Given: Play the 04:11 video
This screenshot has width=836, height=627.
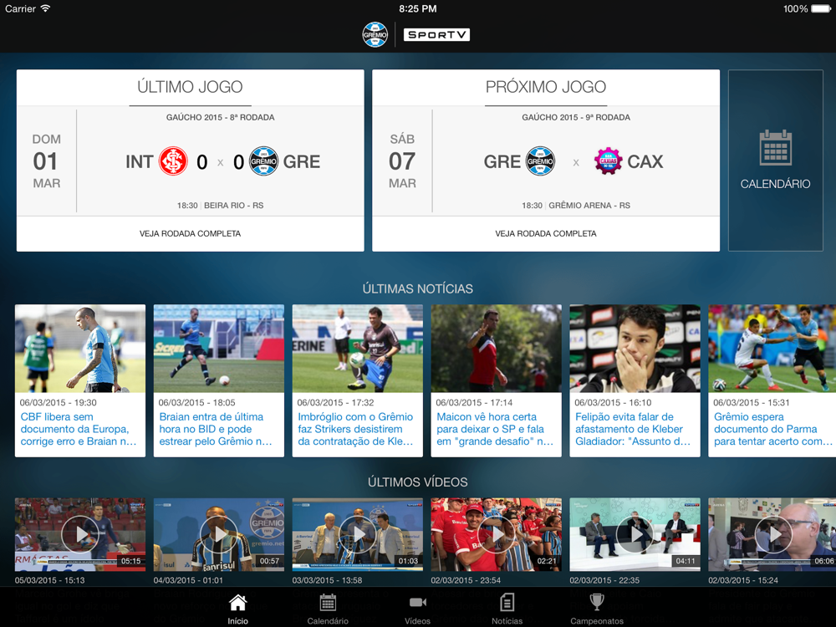Looking at the screenshot, I should [x=635, y=534].
